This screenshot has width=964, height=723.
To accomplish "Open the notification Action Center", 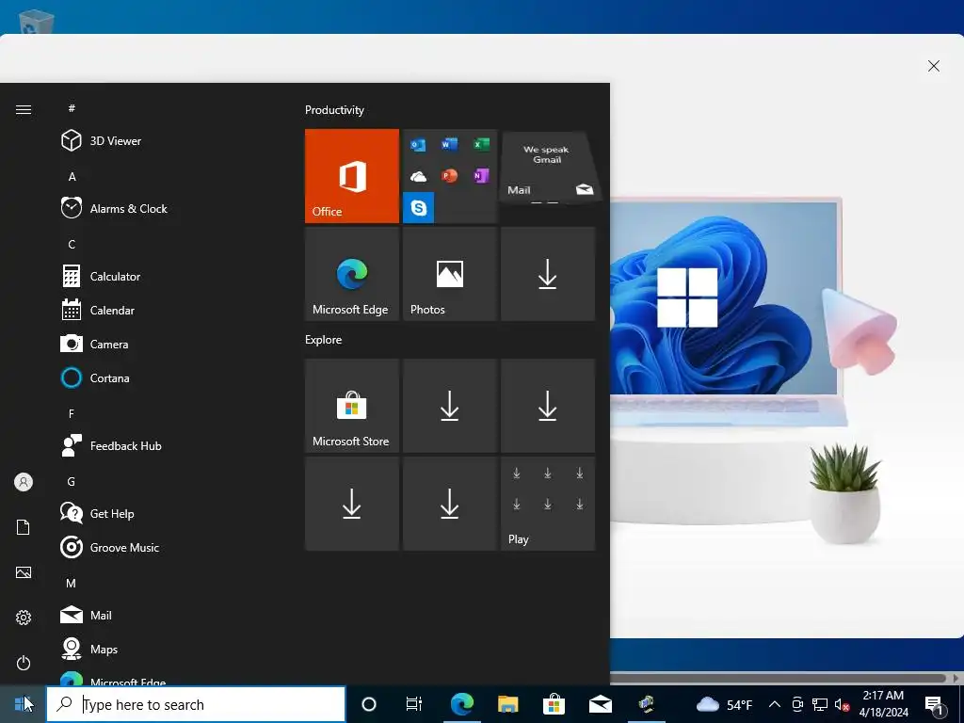I will click(x=935, y=704).
